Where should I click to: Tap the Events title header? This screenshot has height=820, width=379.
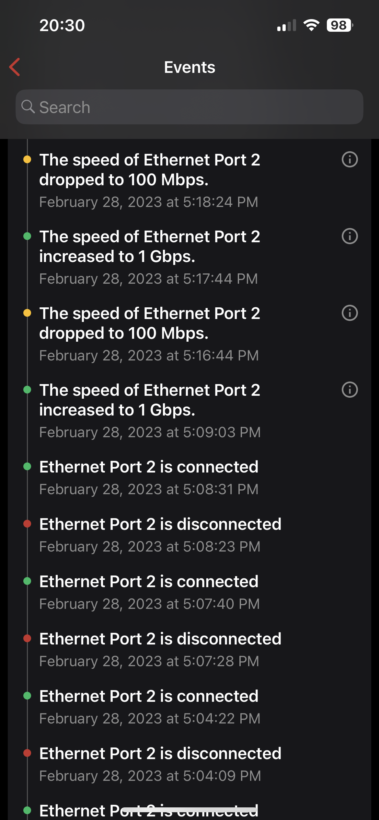pyautogui.click(x=189, y=67)
